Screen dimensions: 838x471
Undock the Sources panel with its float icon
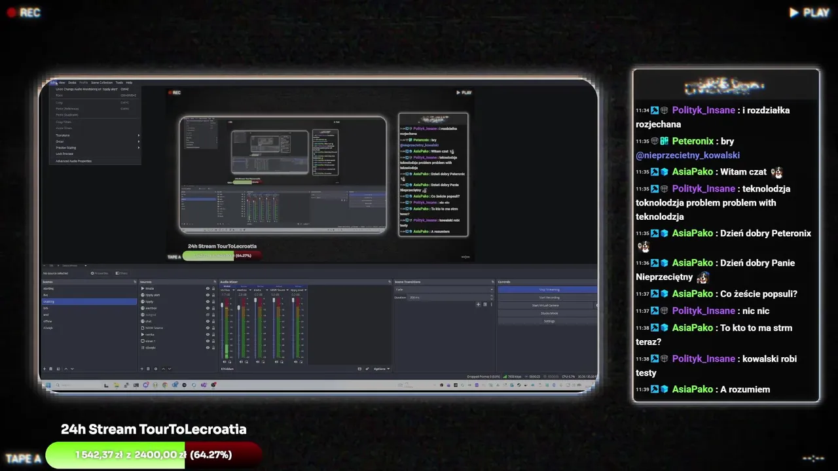(215, 282)
